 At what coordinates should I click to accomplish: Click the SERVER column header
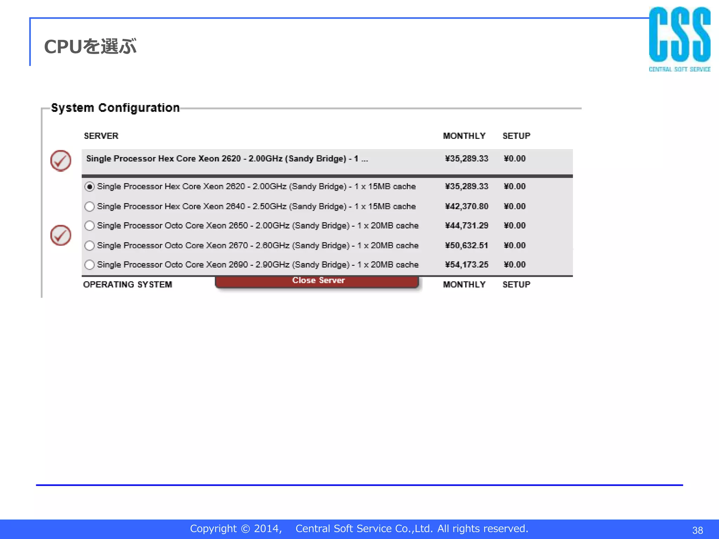coord(101,136)
